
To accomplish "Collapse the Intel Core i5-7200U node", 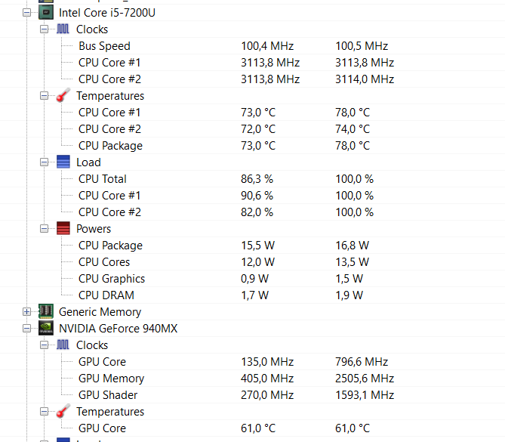I will (27, 13).
